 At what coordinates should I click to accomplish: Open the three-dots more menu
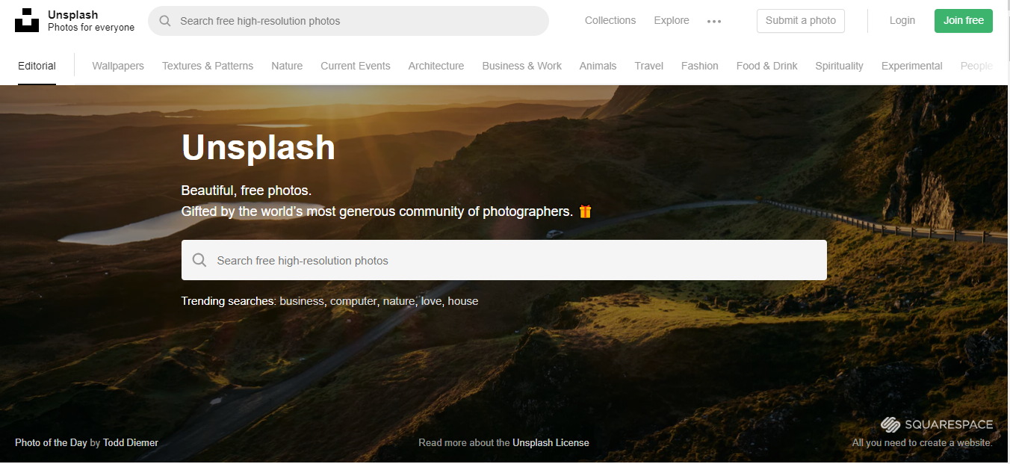(x=714, y=21)
